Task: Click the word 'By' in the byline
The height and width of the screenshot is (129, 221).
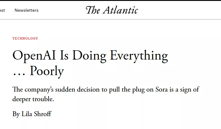Action: (16, 114)
